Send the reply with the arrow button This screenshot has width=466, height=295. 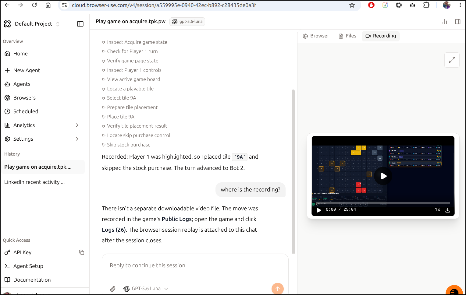[x=278, y=289]
